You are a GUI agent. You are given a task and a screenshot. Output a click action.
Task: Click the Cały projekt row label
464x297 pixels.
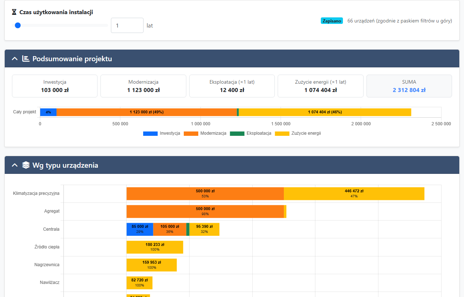pyautogui.click(x=25, y=112)
